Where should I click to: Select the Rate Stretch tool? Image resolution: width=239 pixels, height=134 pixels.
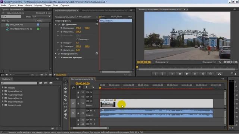click(x=66, y=96)
